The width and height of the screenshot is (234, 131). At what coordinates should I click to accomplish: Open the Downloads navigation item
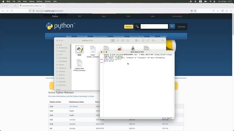pos(82,36)
